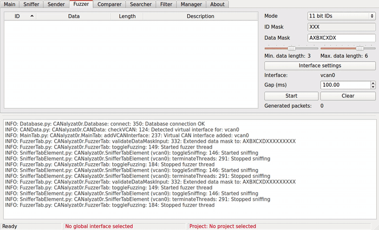
Task: Click the ID column sort arrow
Action: coord(32,16)
